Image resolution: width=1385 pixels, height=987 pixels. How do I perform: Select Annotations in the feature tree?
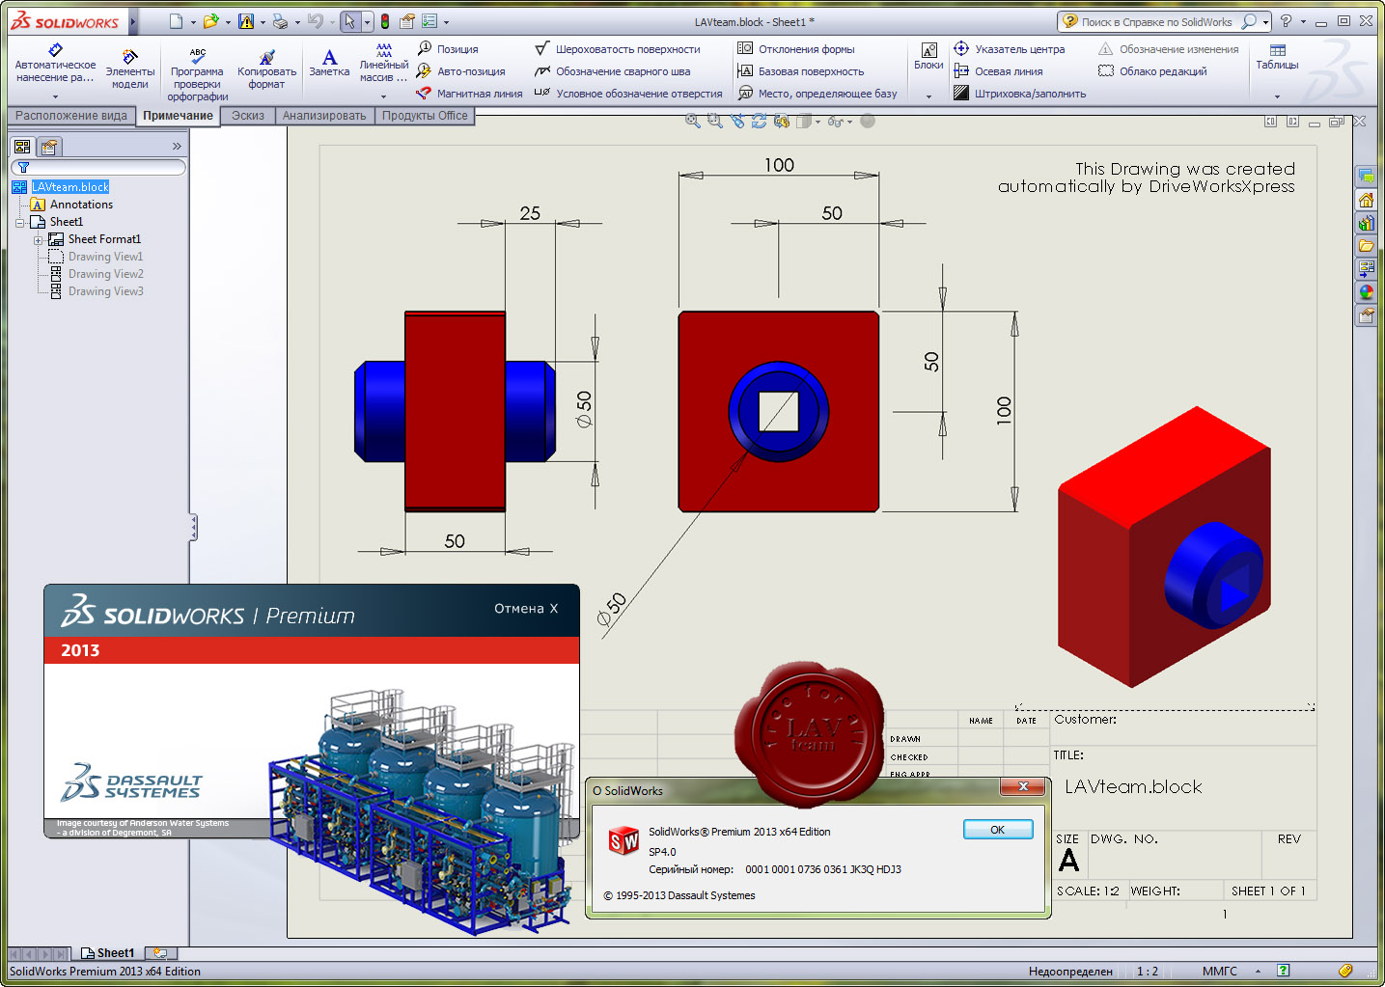click(81, 205)
